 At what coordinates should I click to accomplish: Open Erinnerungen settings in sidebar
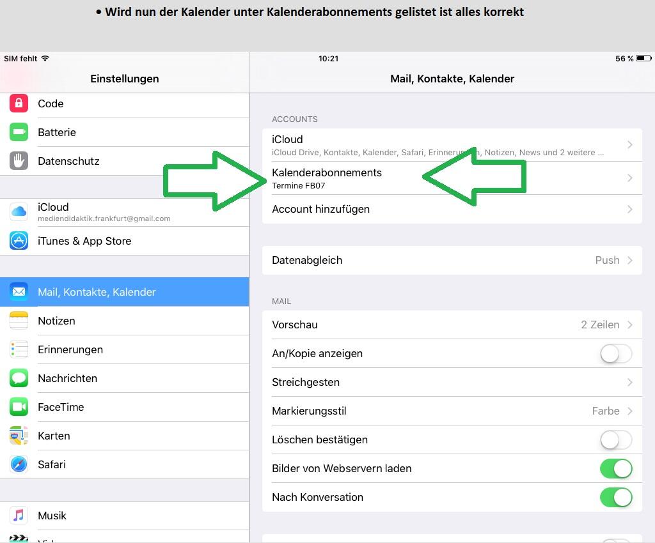(124, 349)
